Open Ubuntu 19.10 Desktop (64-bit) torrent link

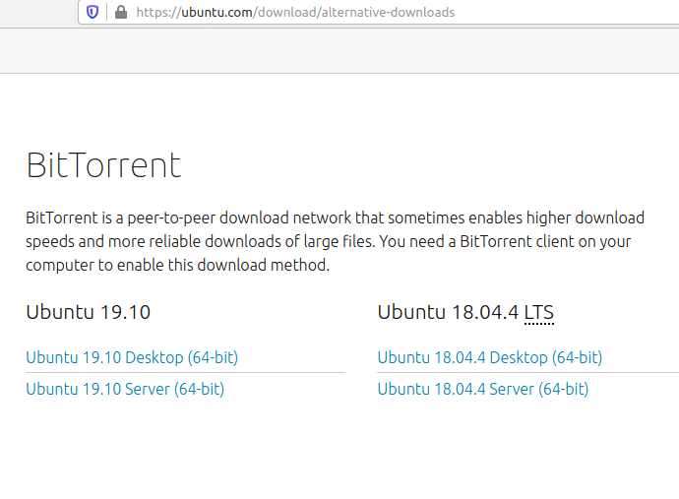click(x=132, y=357)
